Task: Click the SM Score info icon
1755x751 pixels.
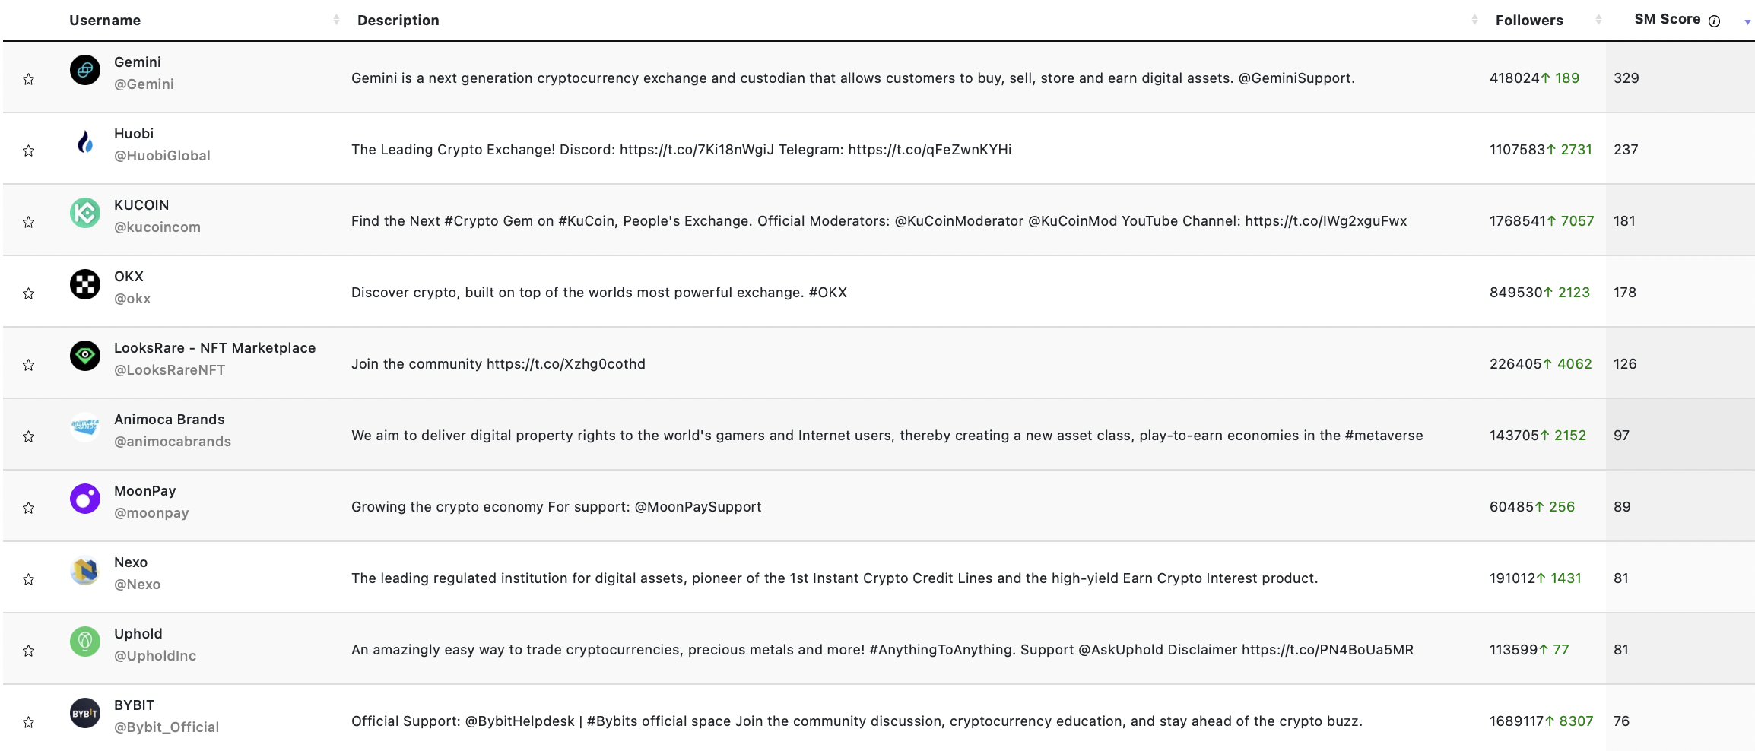Action: [x=1714, y=21]
